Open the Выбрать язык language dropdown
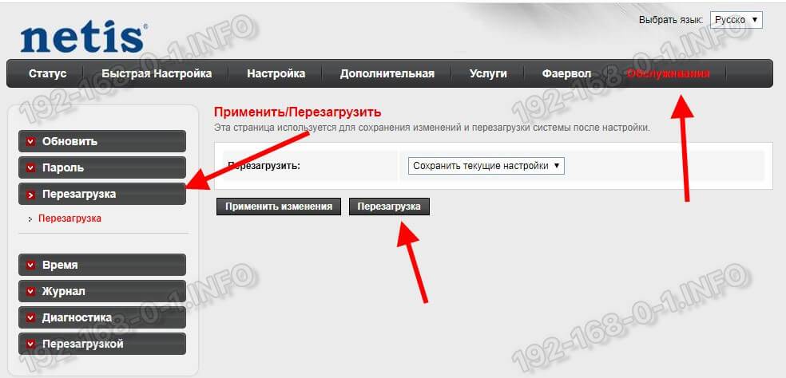The height and width of the screenshot is (378, 786). 736,20
